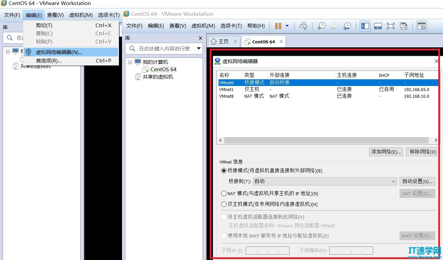
Task: Click the 移除网络(O) button
Action: (423, 152)
